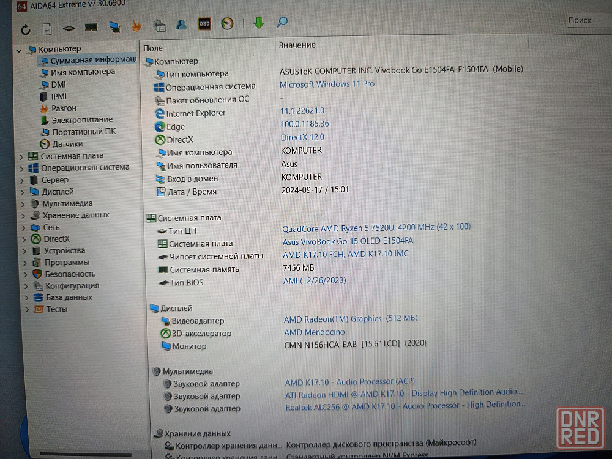The image size is (612, 459).
Task: Select the DMI tree item
Action: pyautogui.click(x=53, y=84)
